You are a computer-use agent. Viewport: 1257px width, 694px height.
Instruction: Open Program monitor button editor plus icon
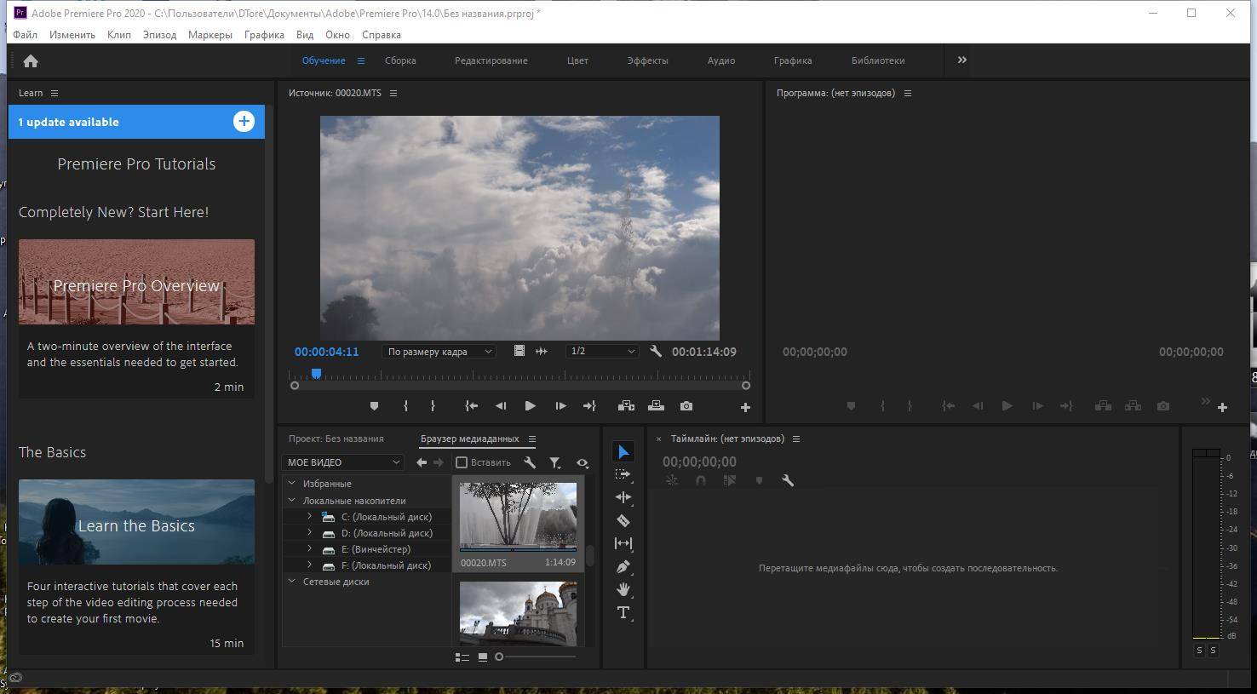[x=1222, y=408]
